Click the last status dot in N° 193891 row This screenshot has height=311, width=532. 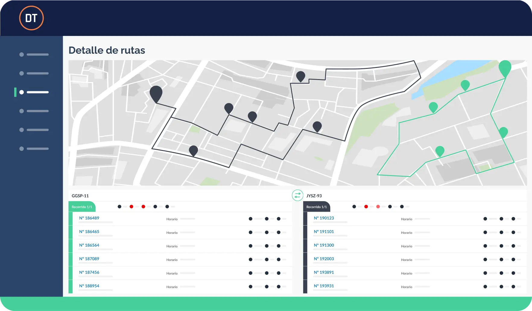(513, 273)
